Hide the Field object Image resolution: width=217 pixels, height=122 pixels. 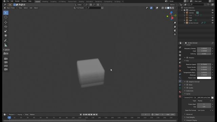[213, 18]
